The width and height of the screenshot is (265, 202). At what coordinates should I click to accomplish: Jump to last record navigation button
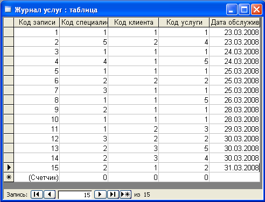point(113,194)
